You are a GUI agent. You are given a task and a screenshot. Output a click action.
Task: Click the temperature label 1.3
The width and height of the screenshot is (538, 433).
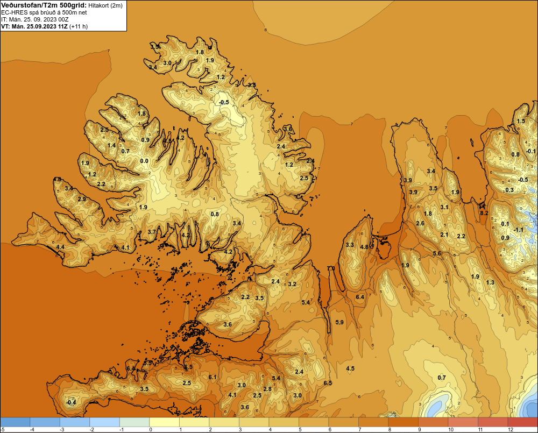[490, 282]
